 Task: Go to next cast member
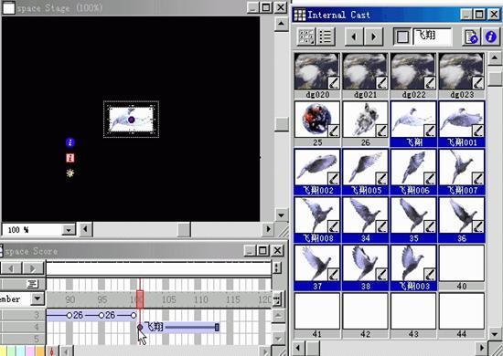click(373, 37)
